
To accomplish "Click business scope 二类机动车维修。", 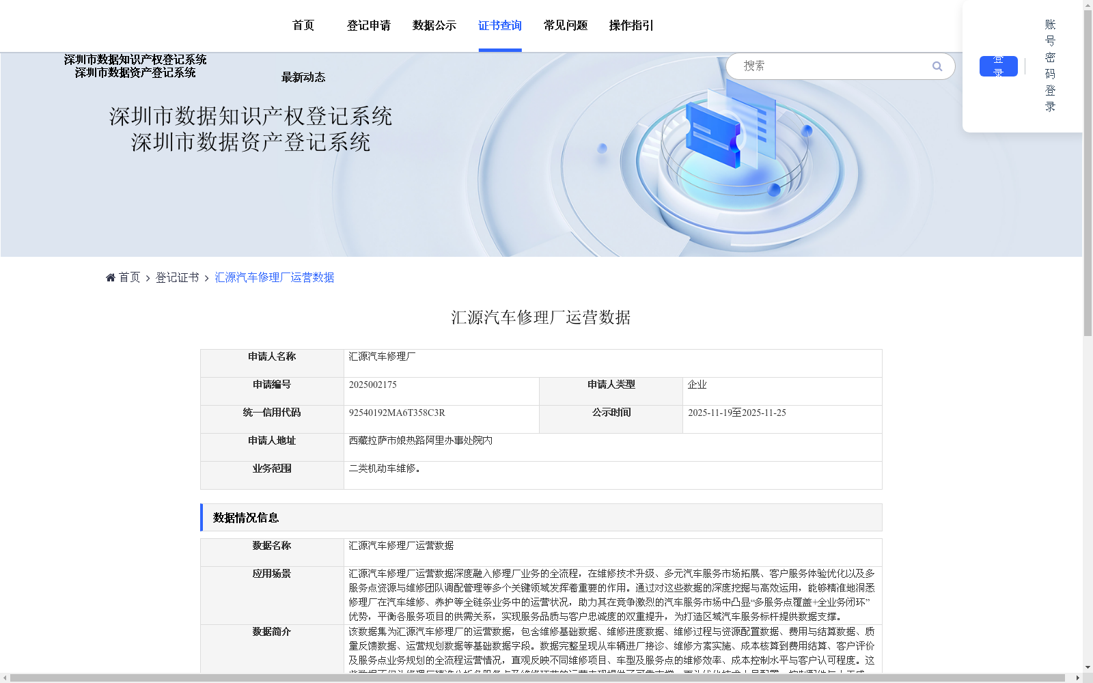I will 385,469.
